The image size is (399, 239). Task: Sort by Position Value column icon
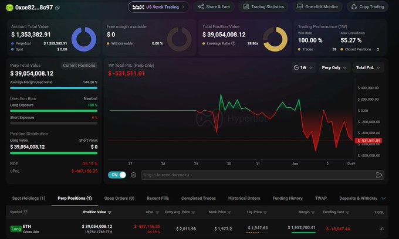tap(109, 212)
